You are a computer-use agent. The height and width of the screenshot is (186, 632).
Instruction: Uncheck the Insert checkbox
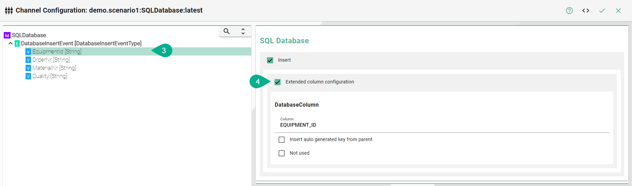coord(270,60)
